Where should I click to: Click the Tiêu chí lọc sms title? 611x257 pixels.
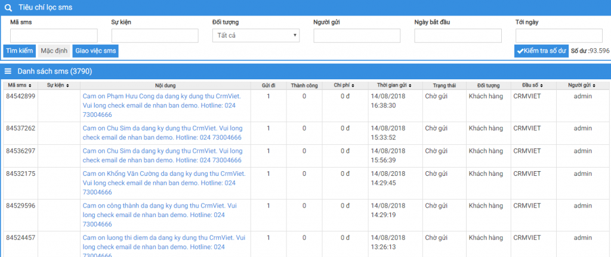[x=45, y=7]
